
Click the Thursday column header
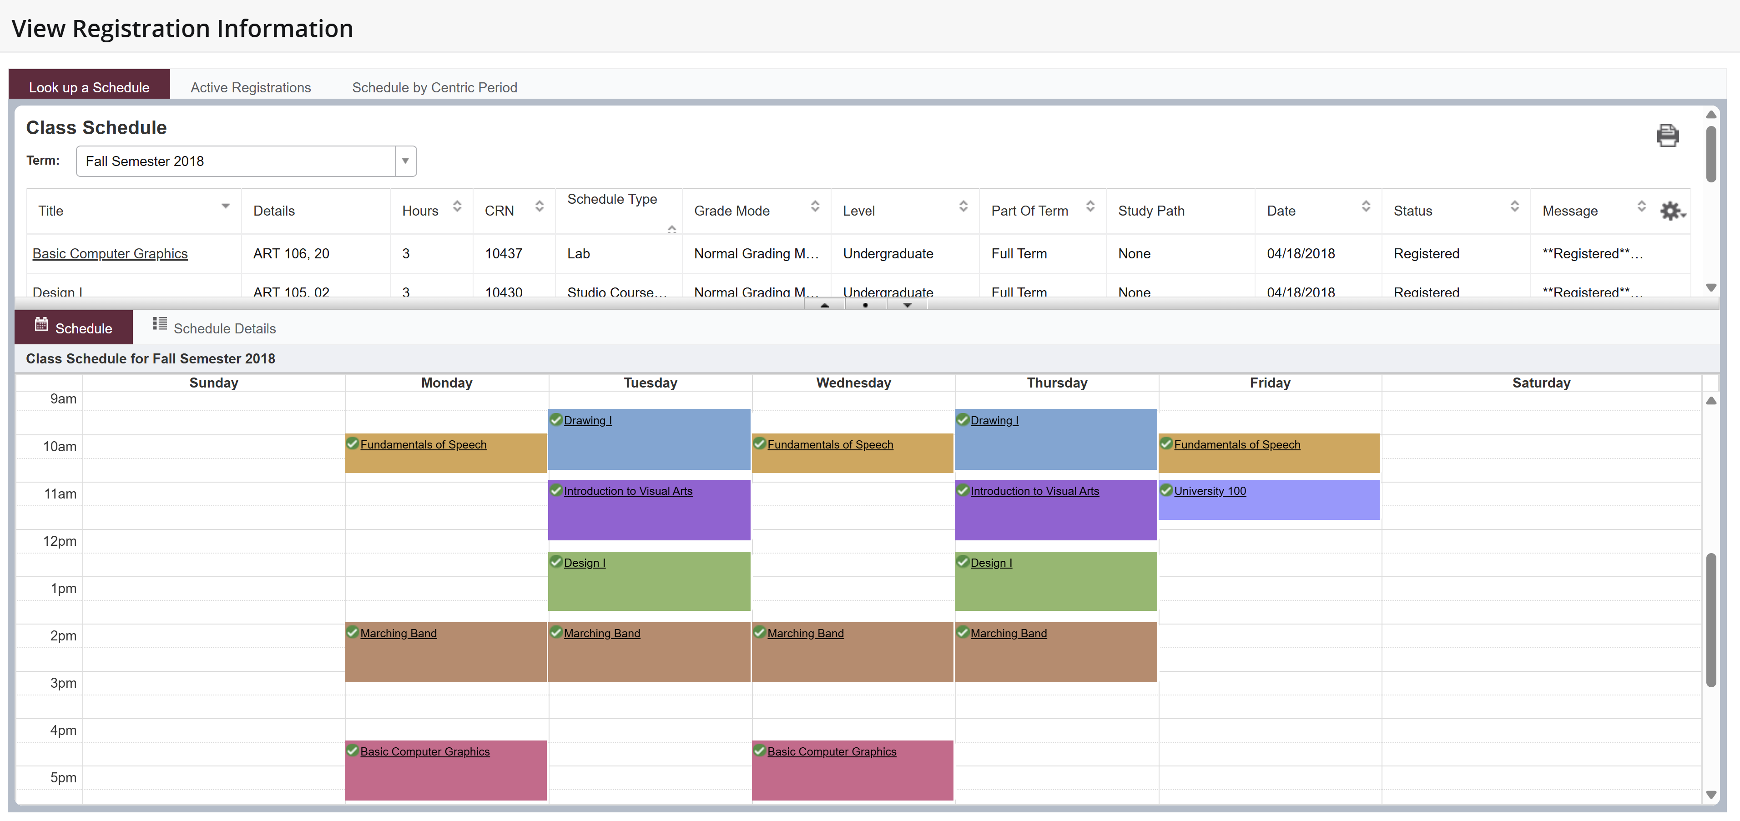click(x=1056, y=383)
